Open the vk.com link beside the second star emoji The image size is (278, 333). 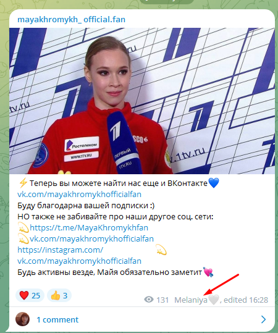(91, 238)
